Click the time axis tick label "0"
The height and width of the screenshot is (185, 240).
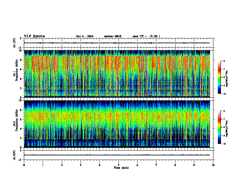click(24, 165)
